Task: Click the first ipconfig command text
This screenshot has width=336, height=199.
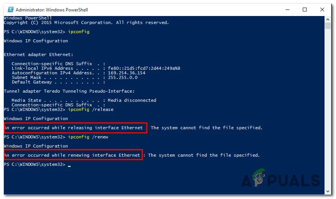Action: [78, 32]
